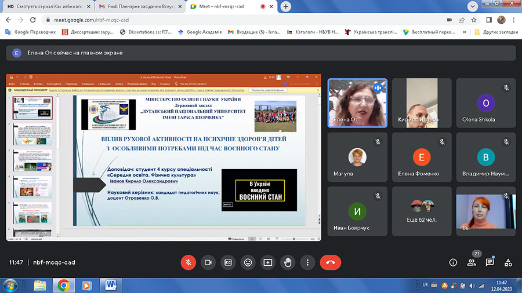This screenshot has width=522, height=293.
Task: Open the activities panel
Action: (x=508, y=262)
